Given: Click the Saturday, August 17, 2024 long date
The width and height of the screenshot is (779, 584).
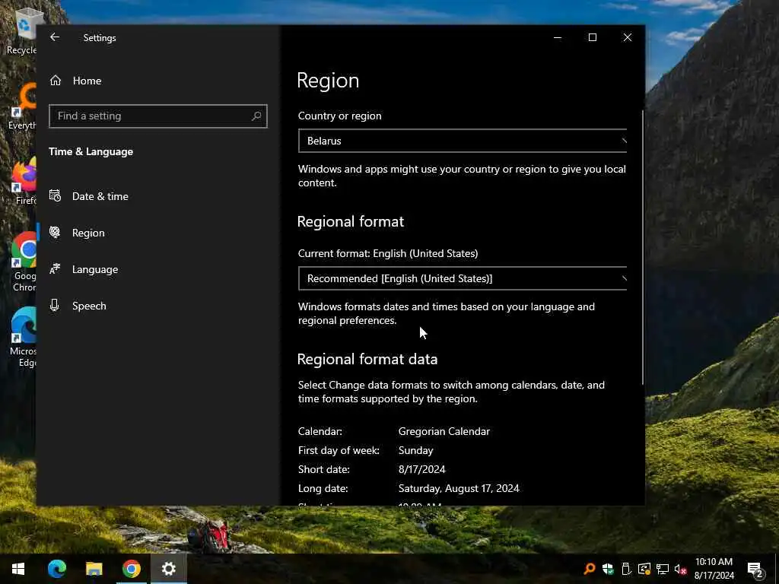Looking at the screenshot, I should point(459,489).
